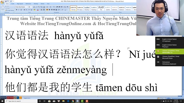Justify the paragraph text
Image resolution: width=184 pixels, height=103 pixels.
tap(54, 10)
